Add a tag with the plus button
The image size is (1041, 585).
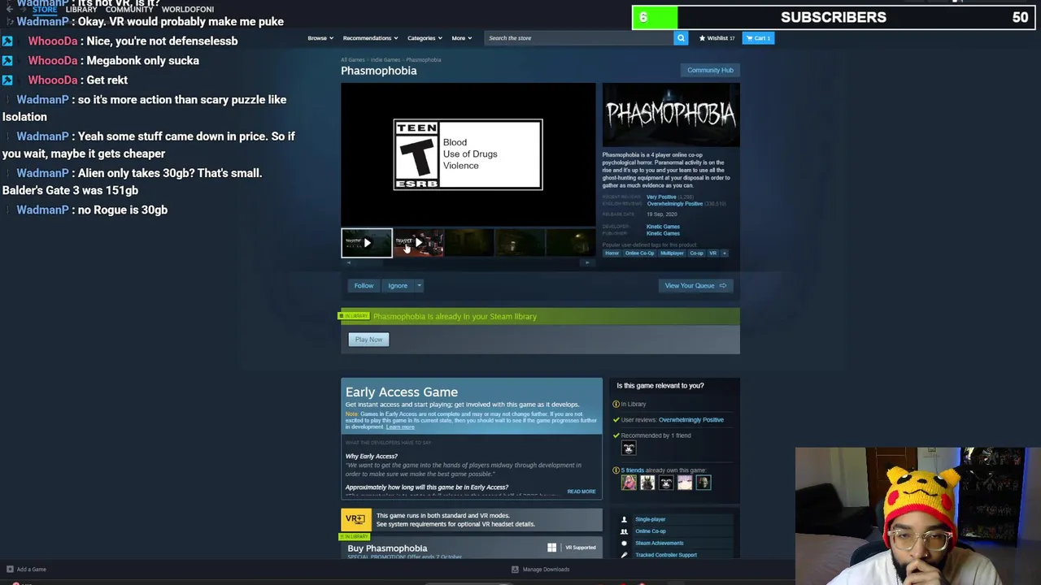click(725, 253)
